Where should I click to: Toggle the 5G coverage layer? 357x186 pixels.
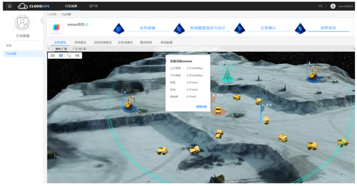pyautogui.click(x=77, y=56)
